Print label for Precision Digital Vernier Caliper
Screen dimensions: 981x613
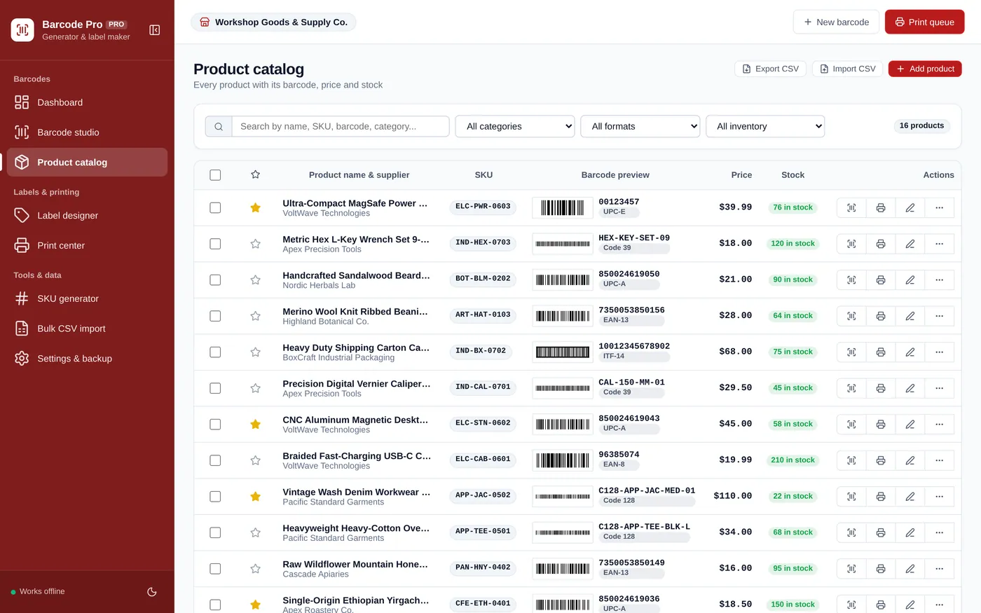tap(881, 388)
